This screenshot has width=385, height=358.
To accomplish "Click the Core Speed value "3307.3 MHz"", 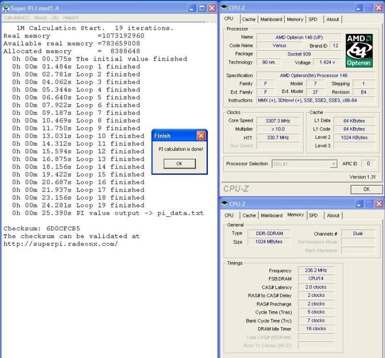I will point(278,121).
